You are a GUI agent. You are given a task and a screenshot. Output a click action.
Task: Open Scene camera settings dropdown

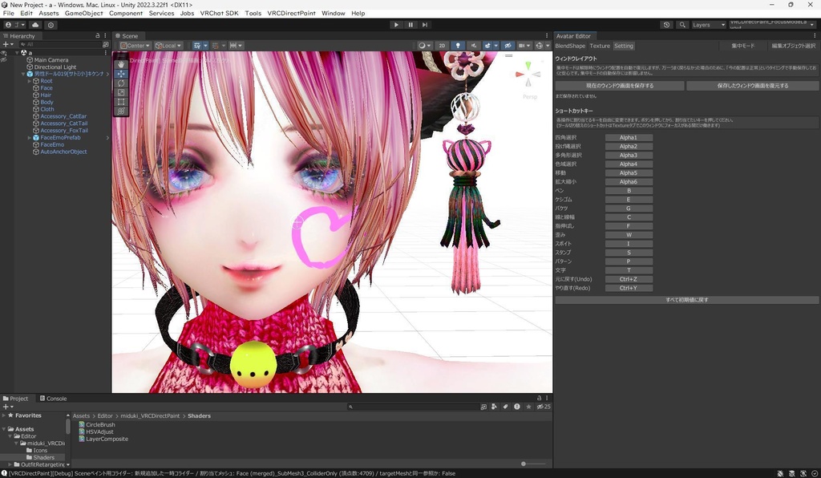[524, 46]
